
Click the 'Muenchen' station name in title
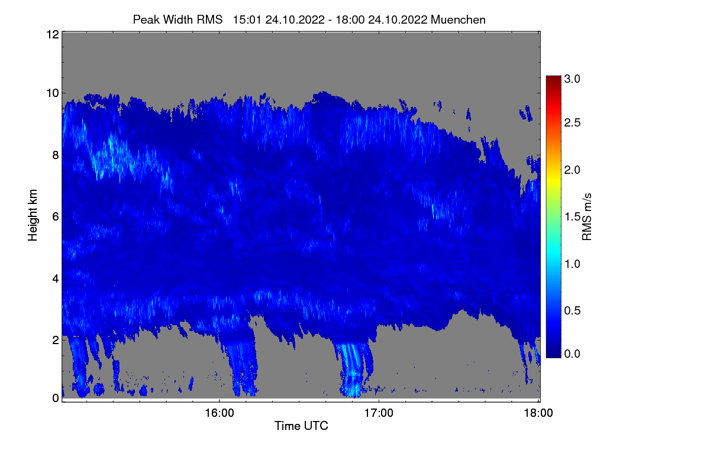[459, 20]
